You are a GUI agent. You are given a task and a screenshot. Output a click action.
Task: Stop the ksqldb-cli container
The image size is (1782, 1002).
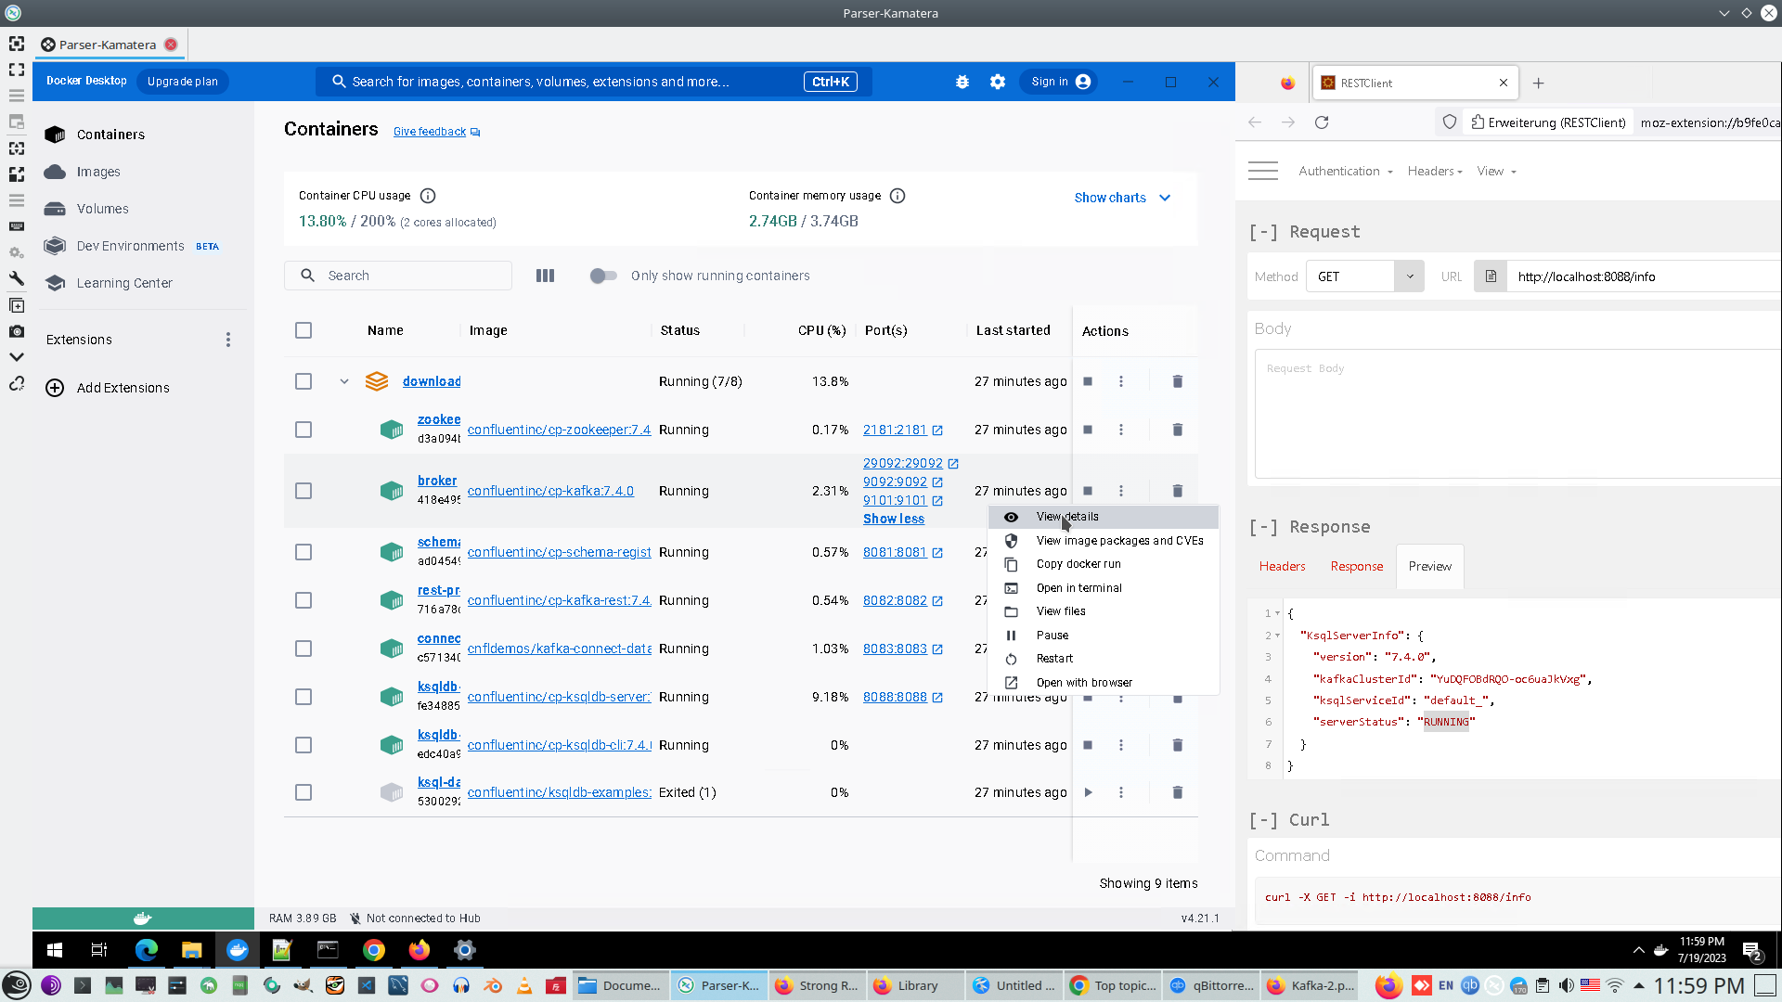pyautogui.click(x=1088, y=745)
